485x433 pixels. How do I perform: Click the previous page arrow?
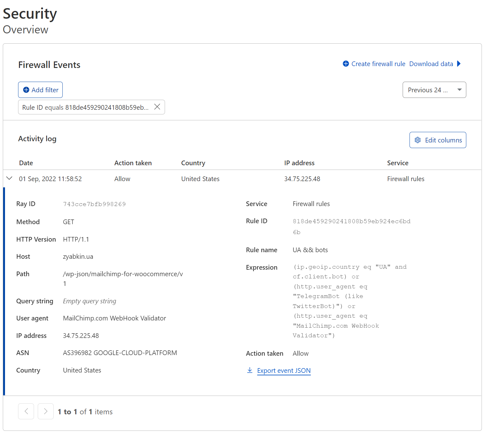pyautogui.click(x=26, y=411)
